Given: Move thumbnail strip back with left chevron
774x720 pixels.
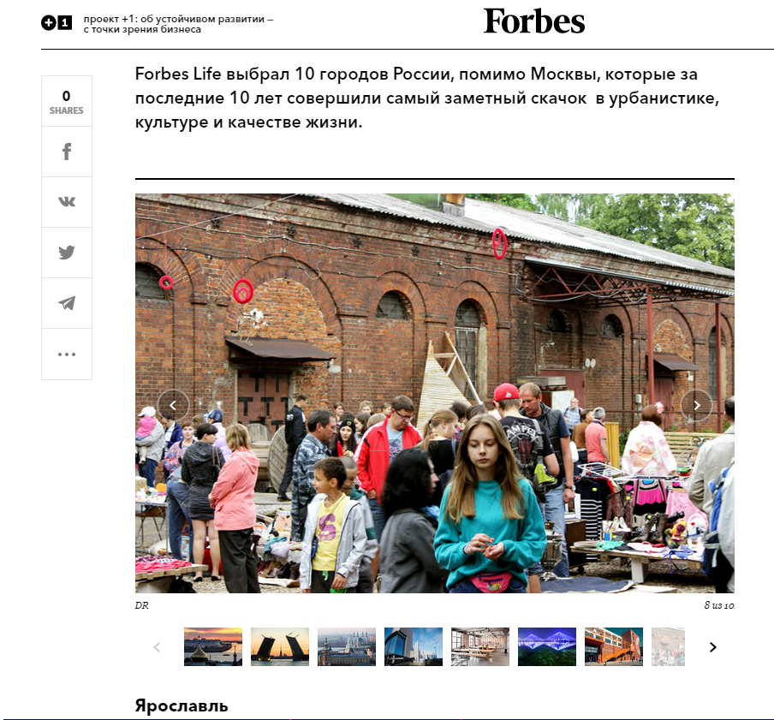Looking at the screenshot, I should tap(157, 647).
